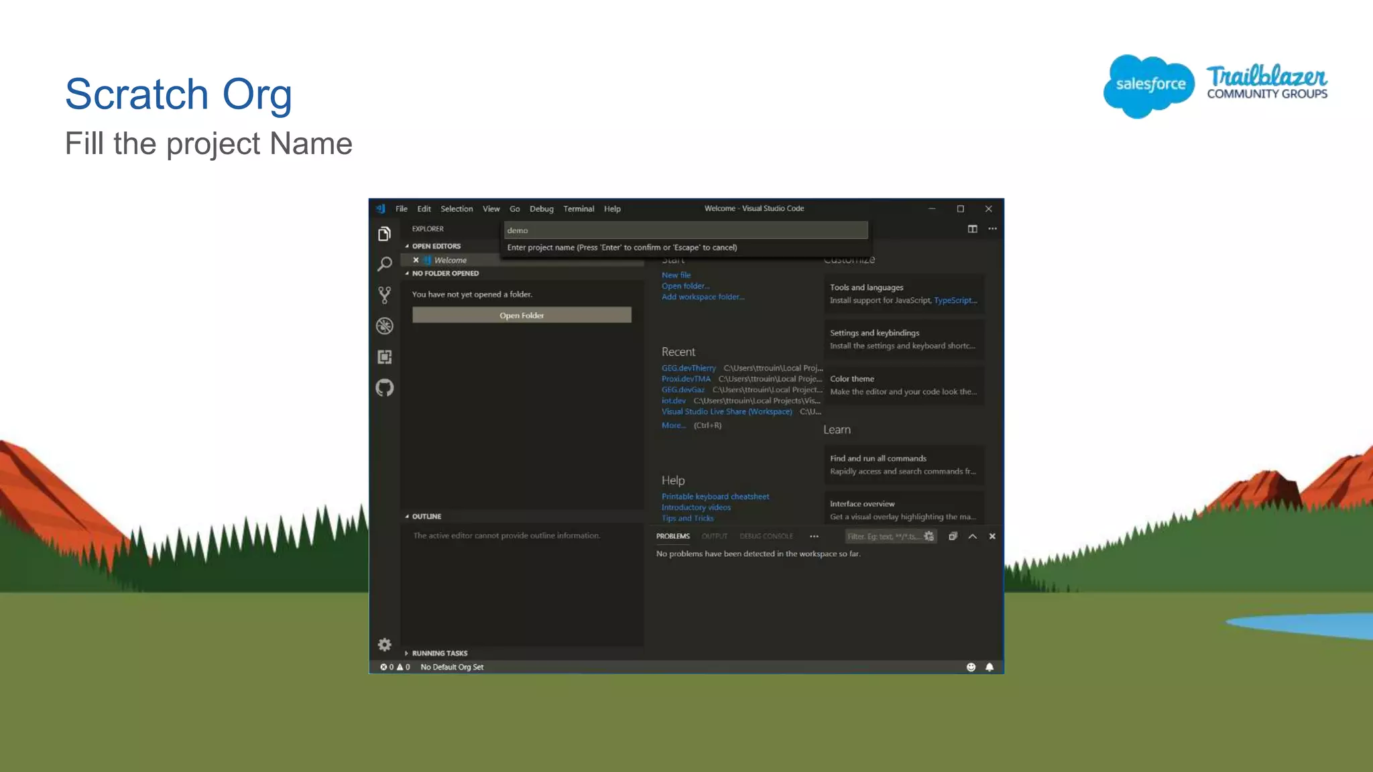Viewport: 1373px width, 772px height.
Task: Open recent project iot.dev
Action: [673, 401]
